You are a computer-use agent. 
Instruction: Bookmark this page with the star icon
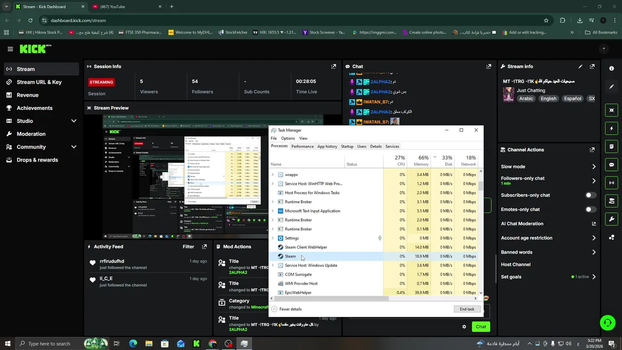click(546, 20)
